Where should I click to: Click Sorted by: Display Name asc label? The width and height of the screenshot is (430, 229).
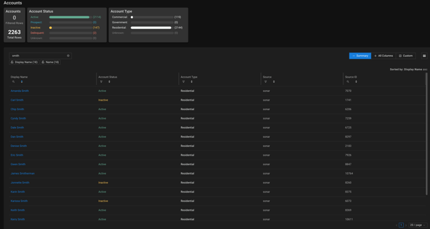click(x=408, y=69)
